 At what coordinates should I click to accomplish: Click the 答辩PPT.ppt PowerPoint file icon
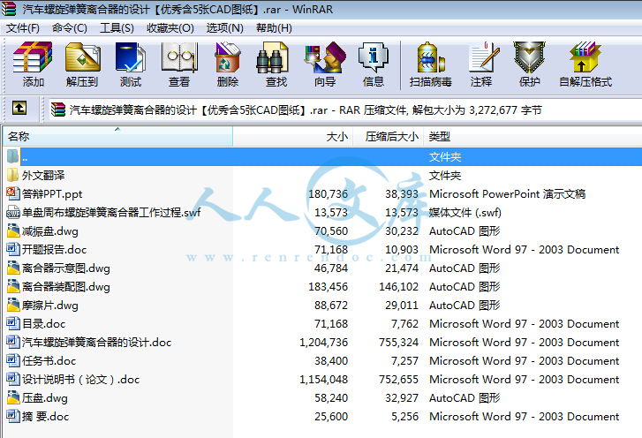[x=12, y=193]
